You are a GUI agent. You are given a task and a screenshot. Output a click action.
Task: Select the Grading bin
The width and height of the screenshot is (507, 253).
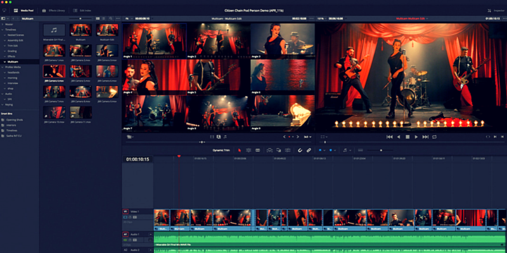(12, 51)
